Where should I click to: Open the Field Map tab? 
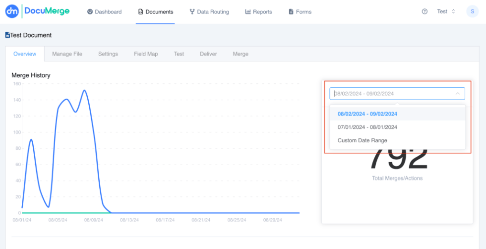[146, 54]
